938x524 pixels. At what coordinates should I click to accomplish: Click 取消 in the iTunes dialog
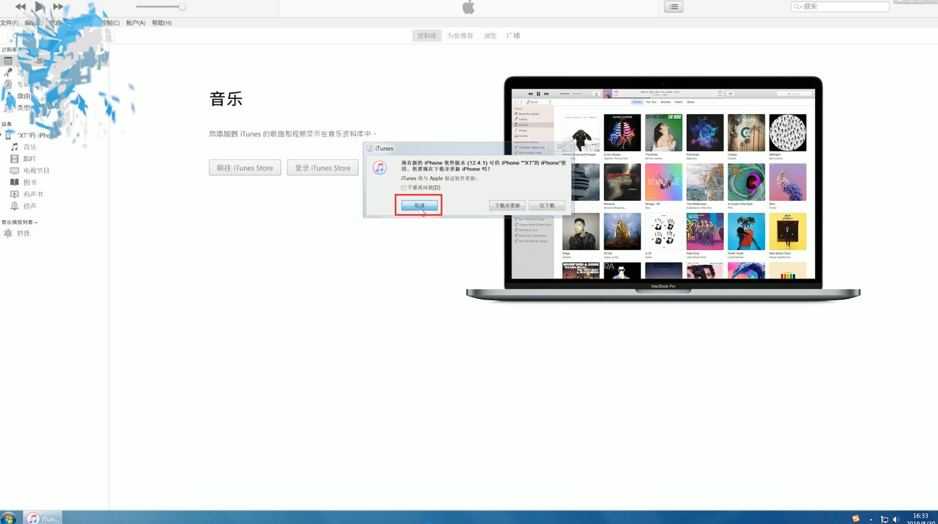419,206
